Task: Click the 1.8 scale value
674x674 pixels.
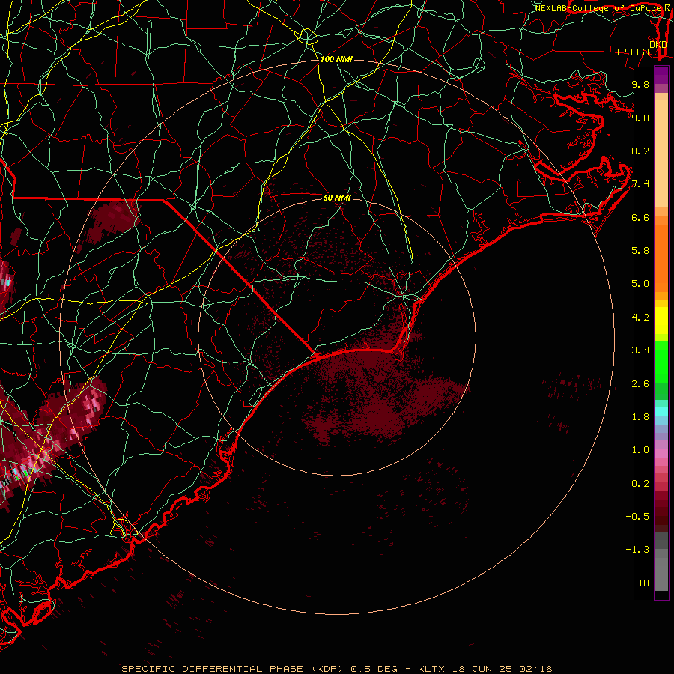Action: [x=640, y=417]
